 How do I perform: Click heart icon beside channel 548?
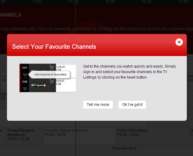coord(25,89)
